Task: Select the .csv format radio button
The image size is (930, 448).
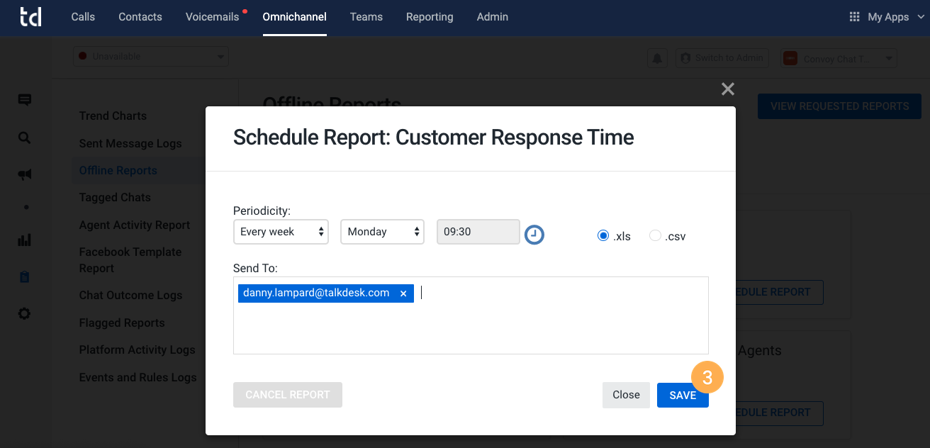Action: (x=655, y=235)
